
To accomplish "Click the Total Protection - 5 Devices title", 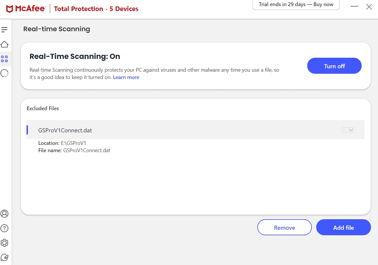I will point(96,9).
